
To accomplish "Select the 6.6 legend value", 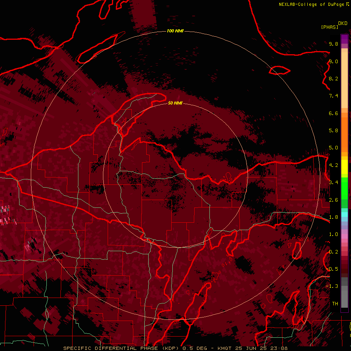I will pos(333,113).
